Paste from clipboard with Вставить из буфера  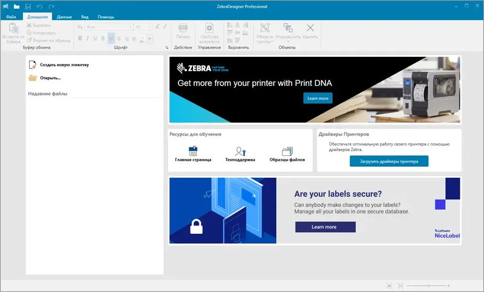(13, 33)
